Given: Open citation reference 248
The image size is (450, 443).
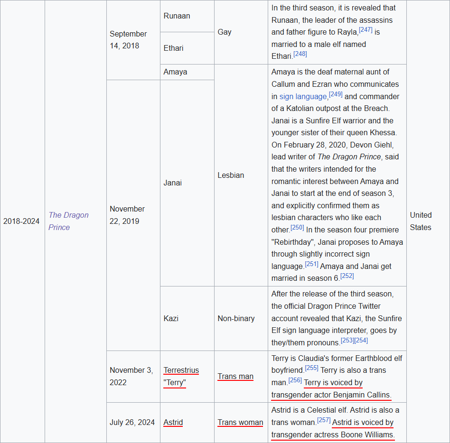Looking at the screenshot, I should (x=300, y=54).
